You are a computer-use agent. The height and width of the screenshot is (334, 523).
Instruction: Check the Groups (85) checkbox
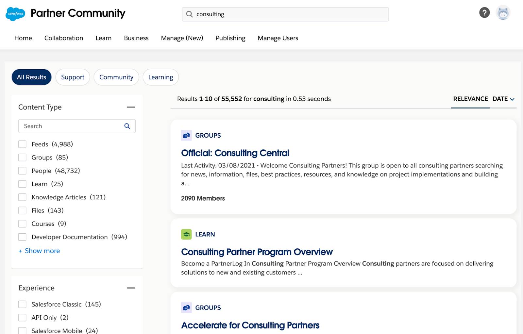coord(22,158)
